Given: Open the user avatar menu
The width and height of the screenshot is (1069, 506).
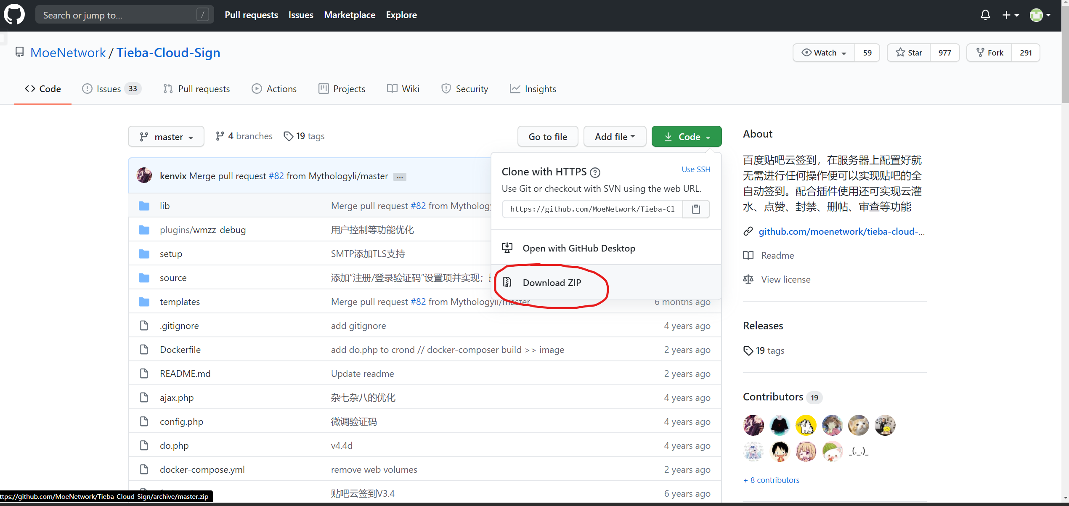Looking at the screenshot, I should point(1040,15).
